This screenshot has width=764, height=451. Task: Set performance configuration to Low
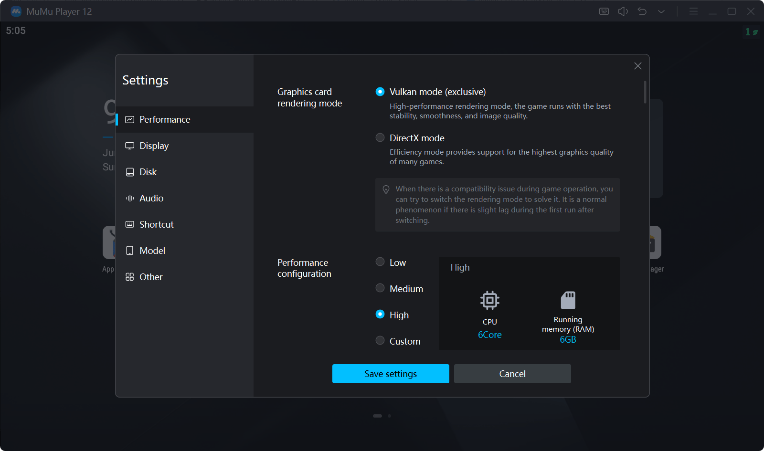pyautogui.click(x=380, y=262)
